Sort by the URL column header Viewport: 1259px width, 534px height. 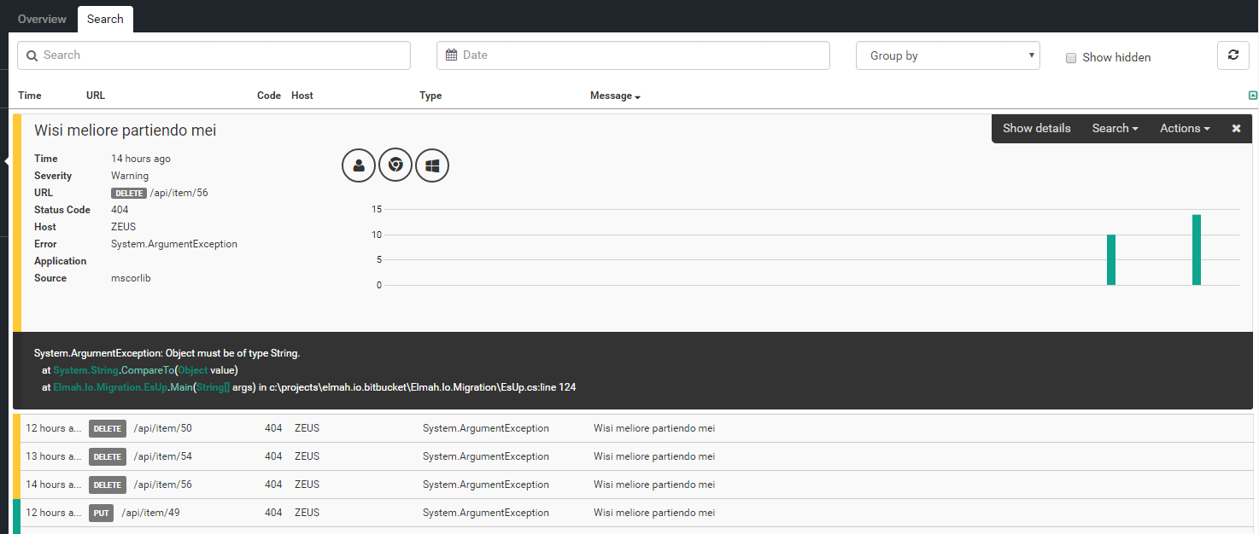pyautogui.click(x=96, y=96)
